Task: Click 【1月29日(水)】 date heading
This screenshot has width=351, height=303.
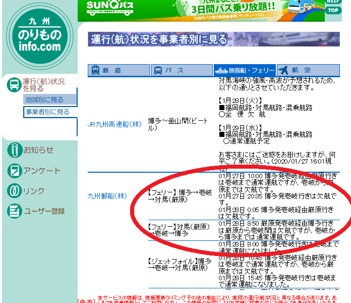Action: pos(240,128)
